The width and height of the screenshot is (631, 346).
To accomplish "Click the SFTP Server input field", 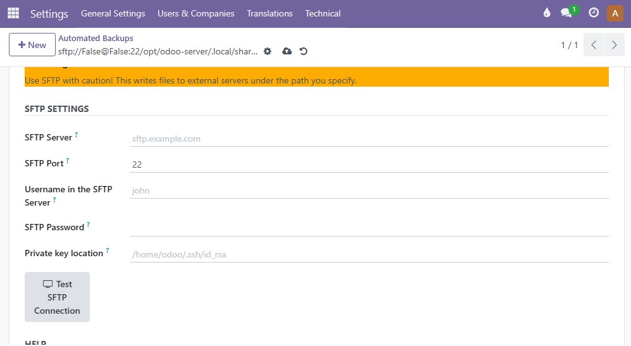I will (x=368, y=139).
